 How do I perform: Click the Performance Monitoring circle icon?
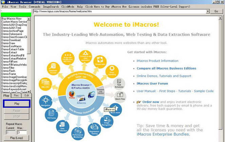click(78, 134)
